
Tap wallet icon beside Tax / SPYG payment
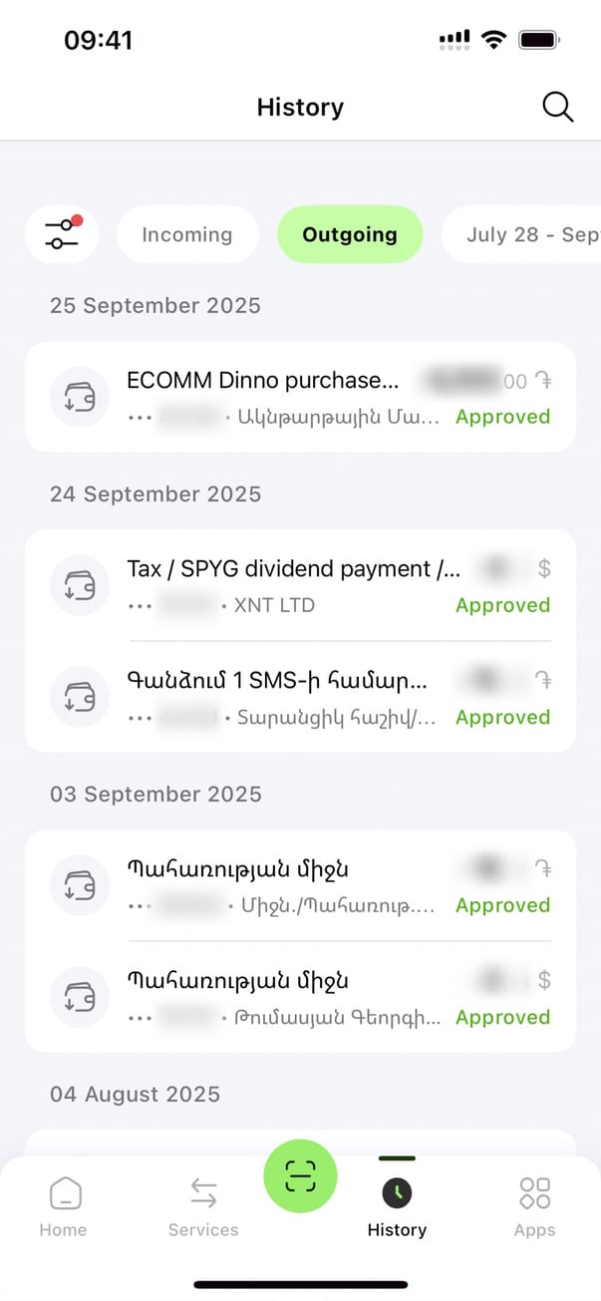click(80, 586)
